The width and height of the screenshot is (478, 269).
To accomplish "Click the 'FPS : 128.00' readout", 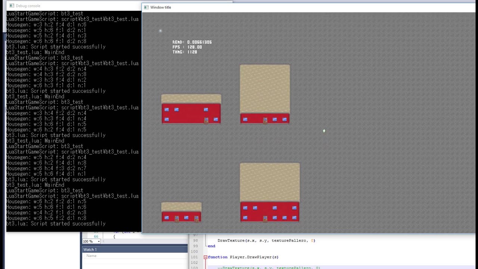I will [187, 47].
